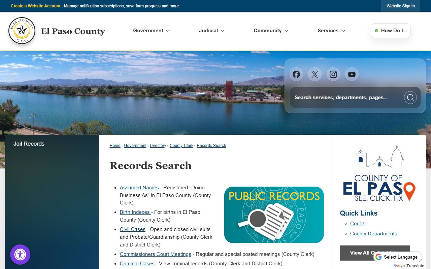431x269 pixels.
Task: Go to Government breadcrumb
Action: click(135, 146)
